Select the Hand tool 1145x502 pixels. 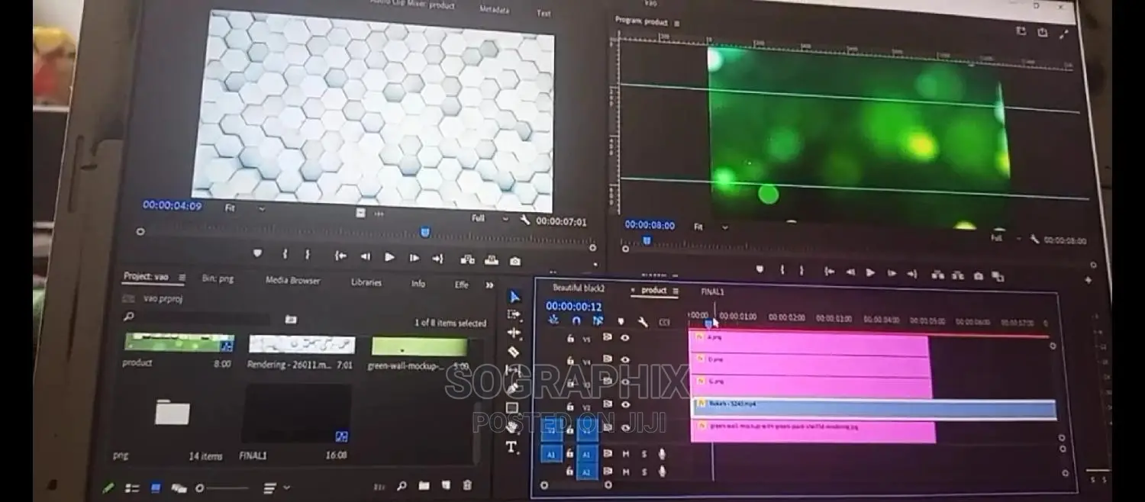click(512, 427)
